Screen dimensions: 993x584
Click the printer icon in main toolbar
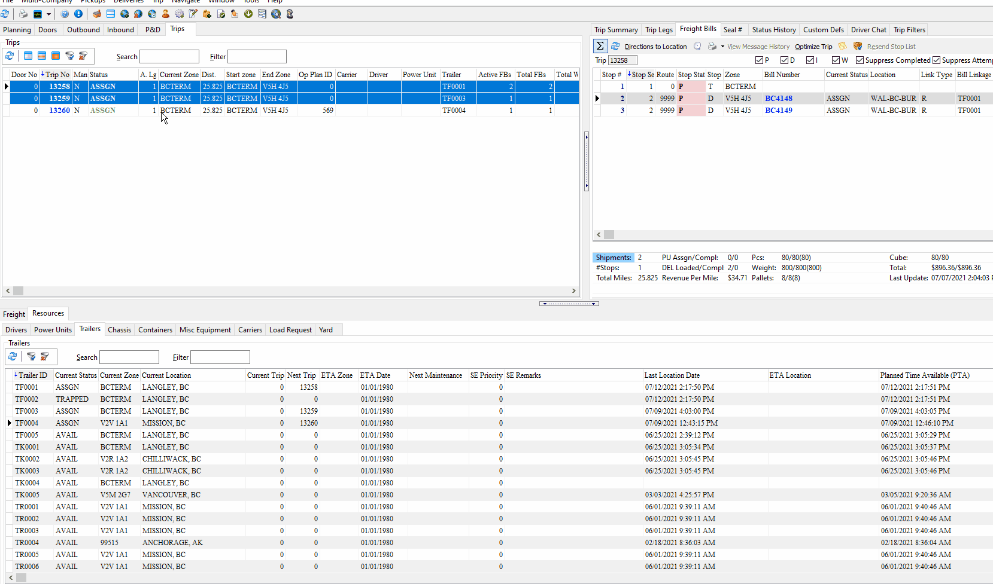pyautogui.click(x=23, y=14)
